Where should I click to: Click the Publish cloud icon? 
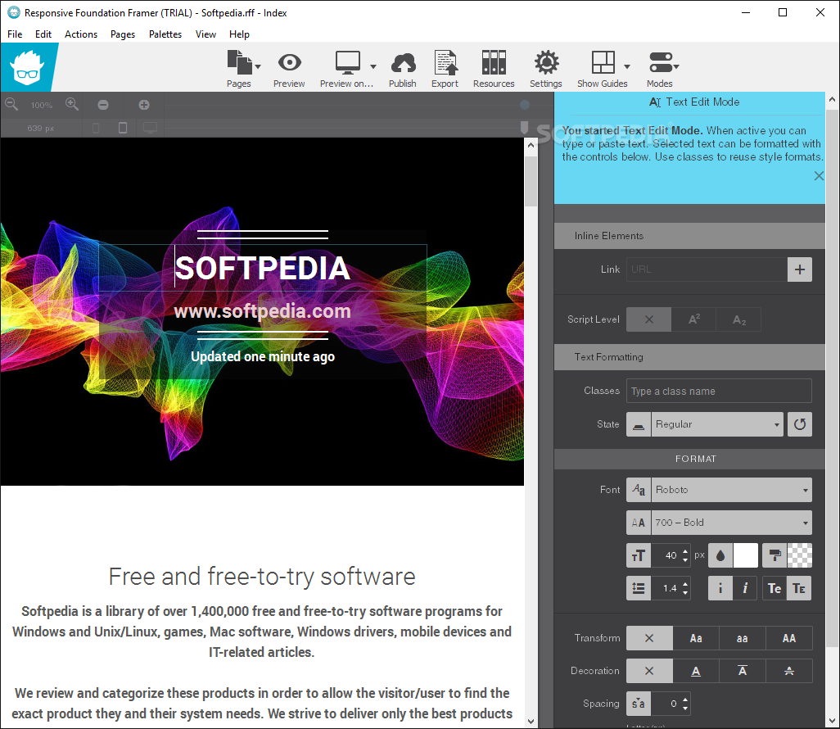pyautogui.click(x=403, y=63)
